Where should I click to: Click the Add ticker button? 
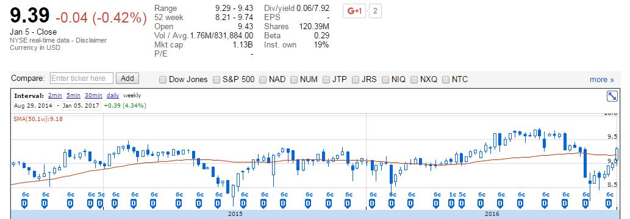click(127, 78)
